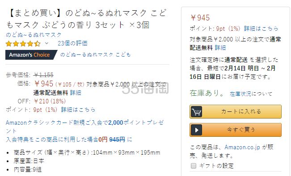Click the star rating icons
This screenshot has width=291, height=176.
pyautogui.click(x=23, y=44)
